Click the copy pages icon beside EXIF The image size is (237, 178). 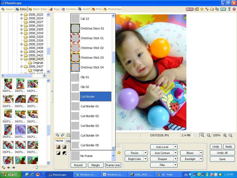(217, 9)
